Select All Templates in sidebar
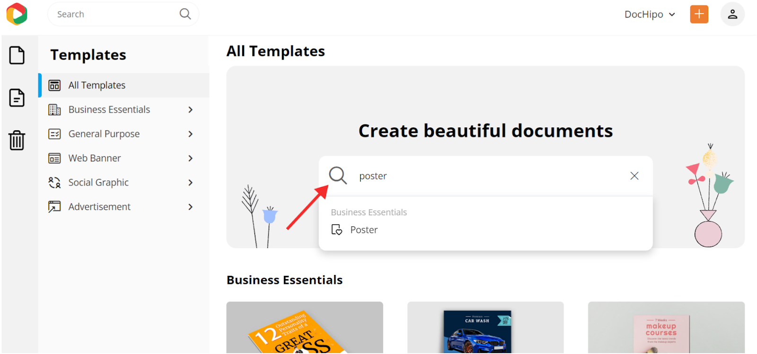The width and height of the screenshot is (757, 354). (x=124, y=85)
